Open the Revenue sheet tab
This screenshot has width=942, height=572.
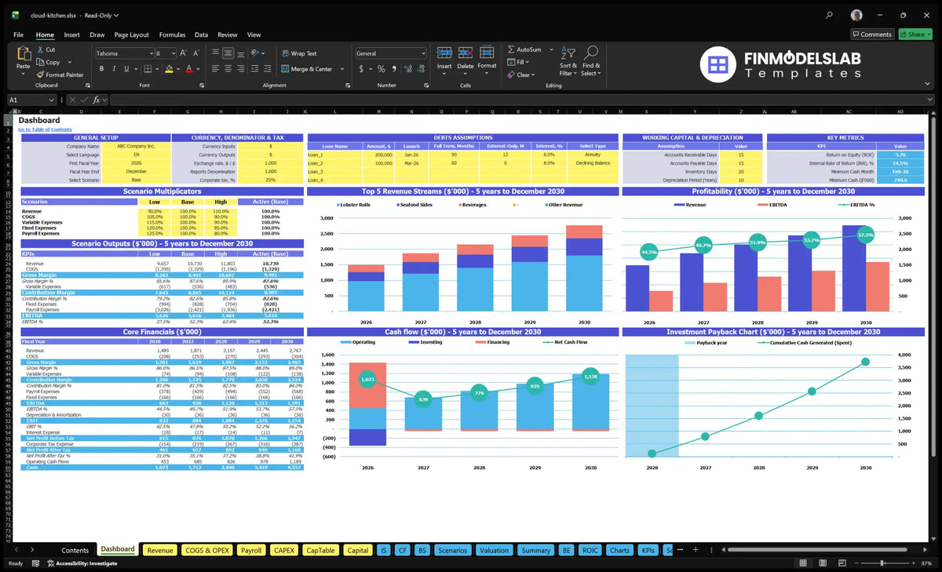160,550
